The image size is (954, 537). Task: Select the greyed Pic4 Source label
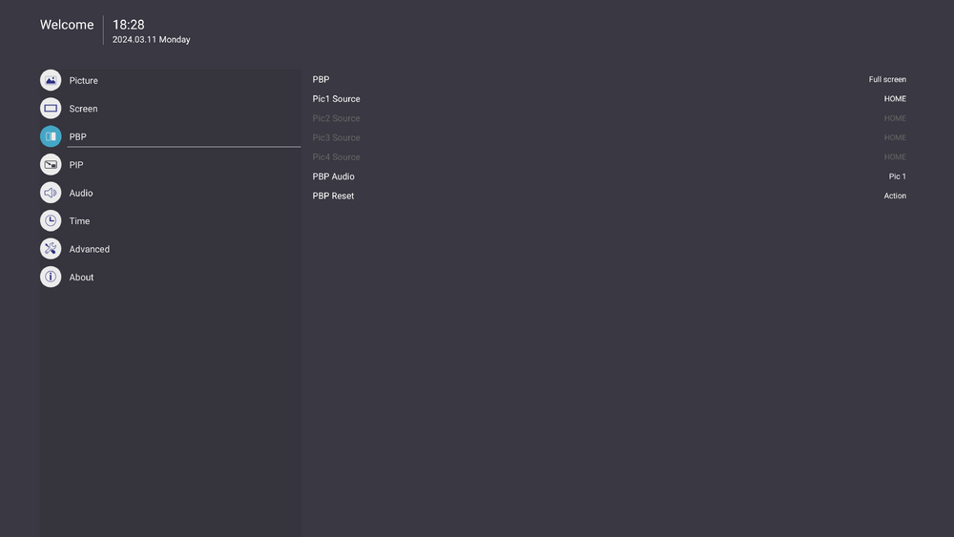pyautogui.click(x=337, y=157)
